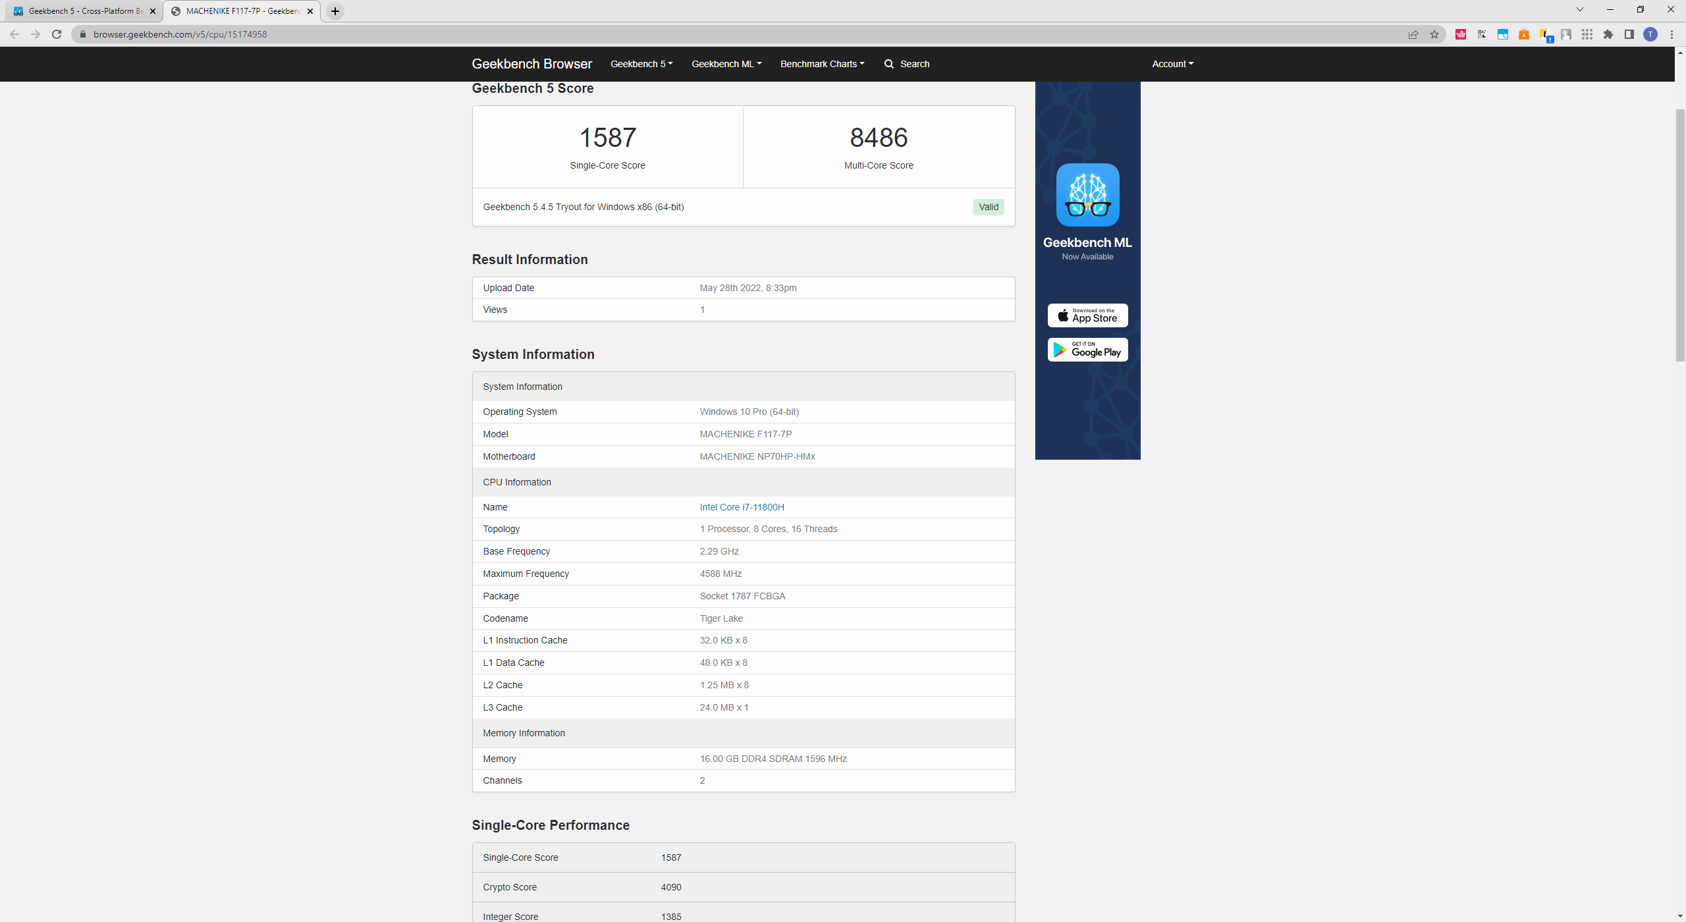The image size is (1686, 922).
Task: Open Chrome's three-dot menu
Action: tap(1672, 34)
